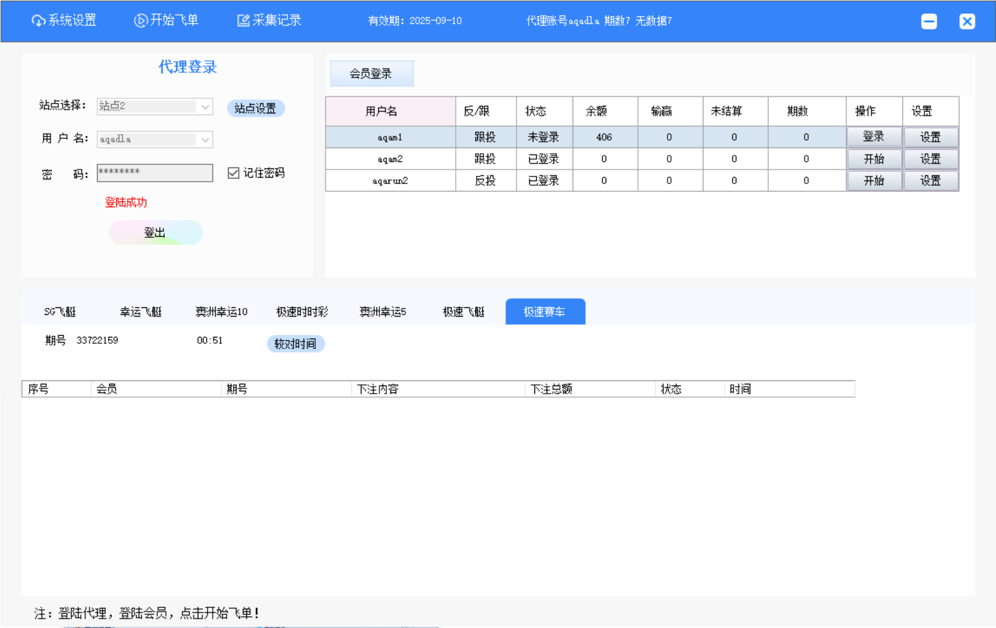Toggle the 记住密码 remember password checkbox

(234, 173)
